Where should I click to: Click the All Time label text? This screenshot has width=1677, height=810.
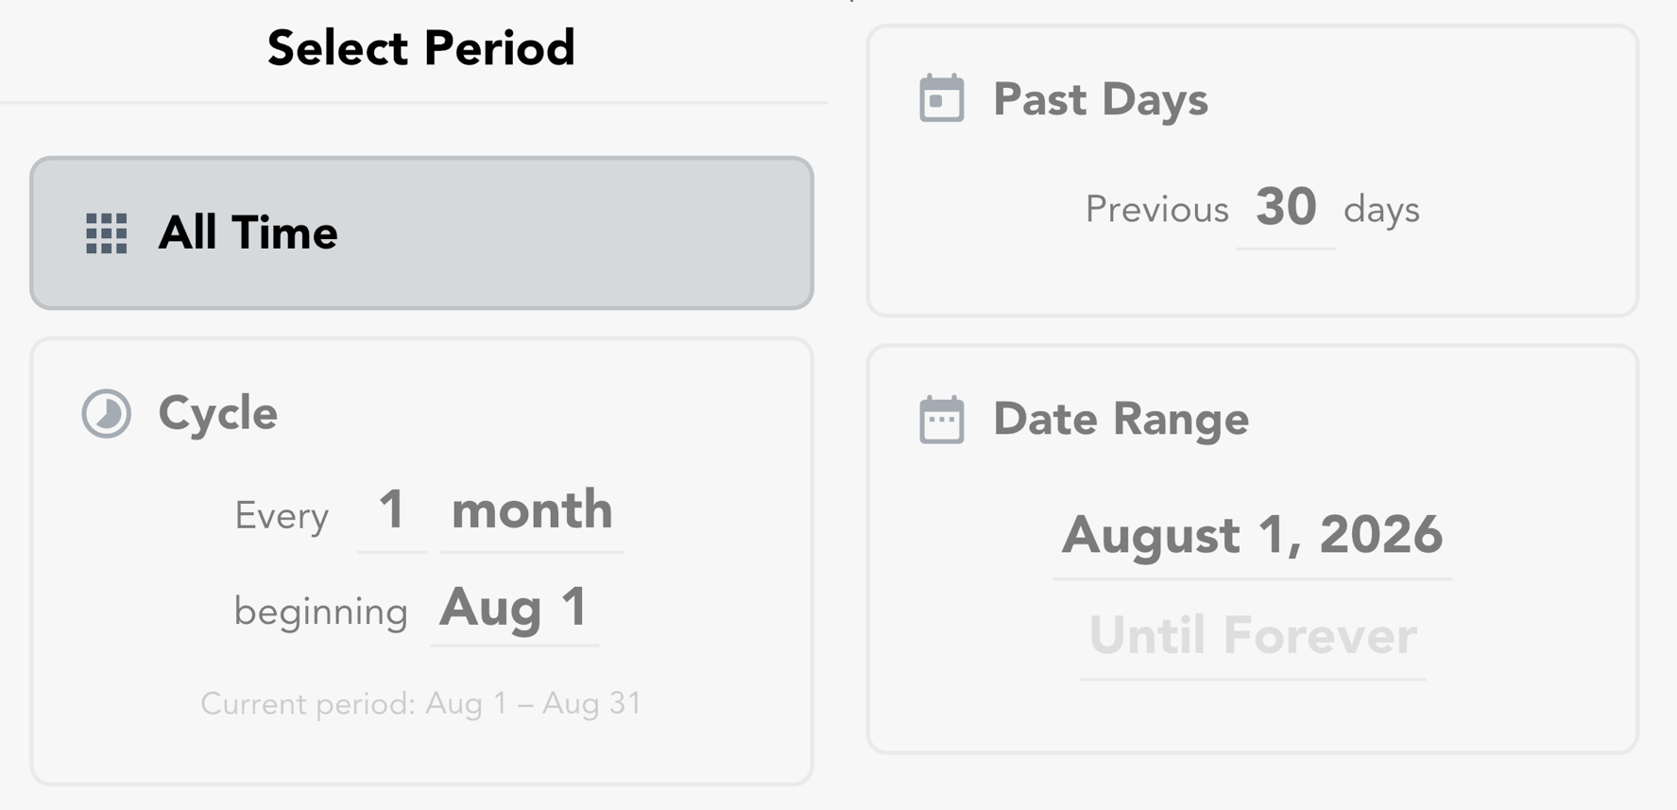click(x=248, y=233)
